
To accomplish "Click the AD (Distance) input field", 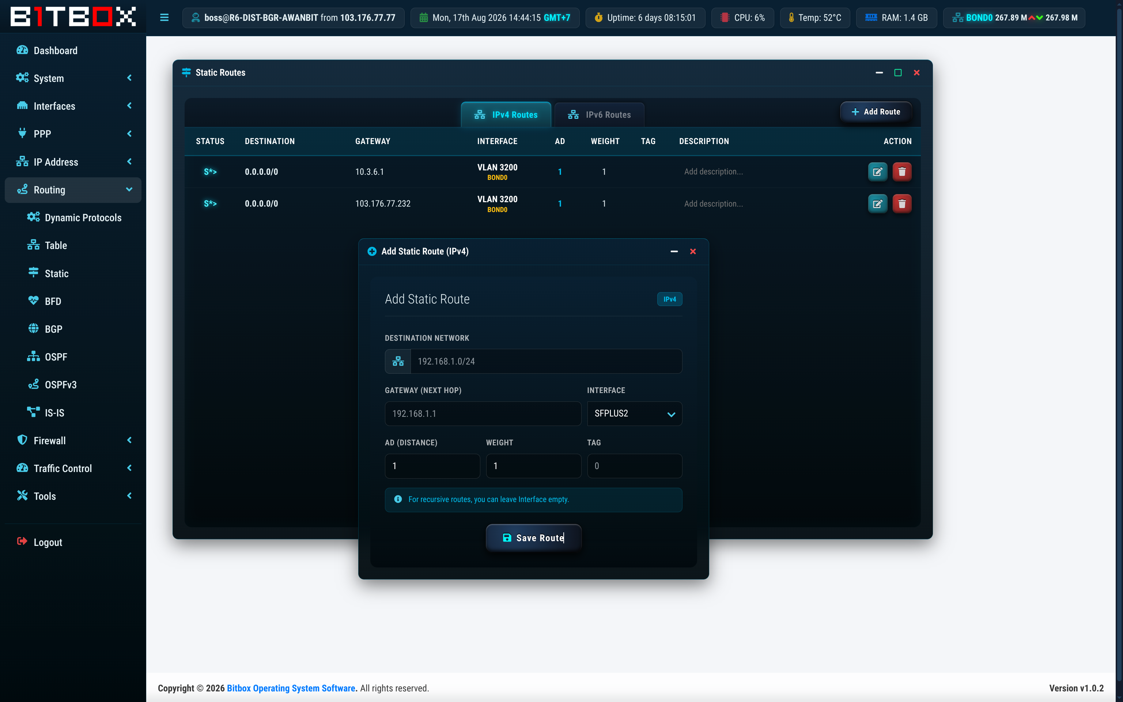I will [432, 466].
